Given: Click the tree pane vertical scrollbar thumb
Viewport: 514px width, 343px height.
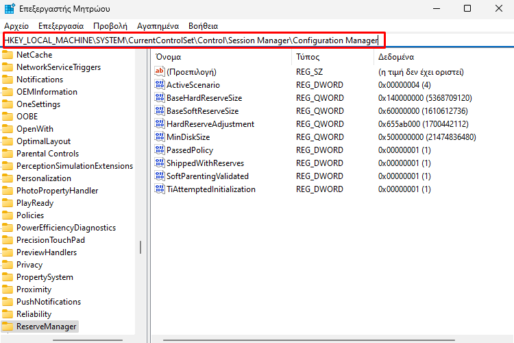Looking at the screenshot, I should pos(140,247).
